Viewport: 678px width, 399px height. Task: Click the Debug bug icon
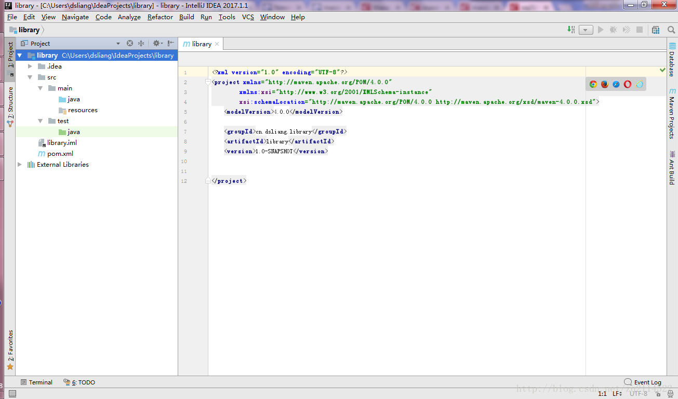tap(614, 30)
